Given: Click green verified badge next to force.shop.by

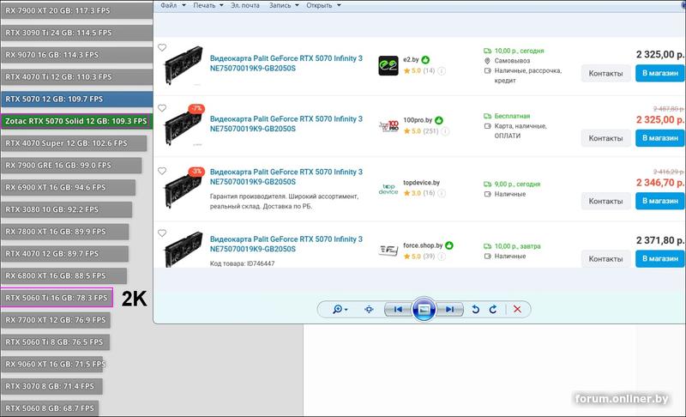Looking at the screenshot, I should coord(449,245).
